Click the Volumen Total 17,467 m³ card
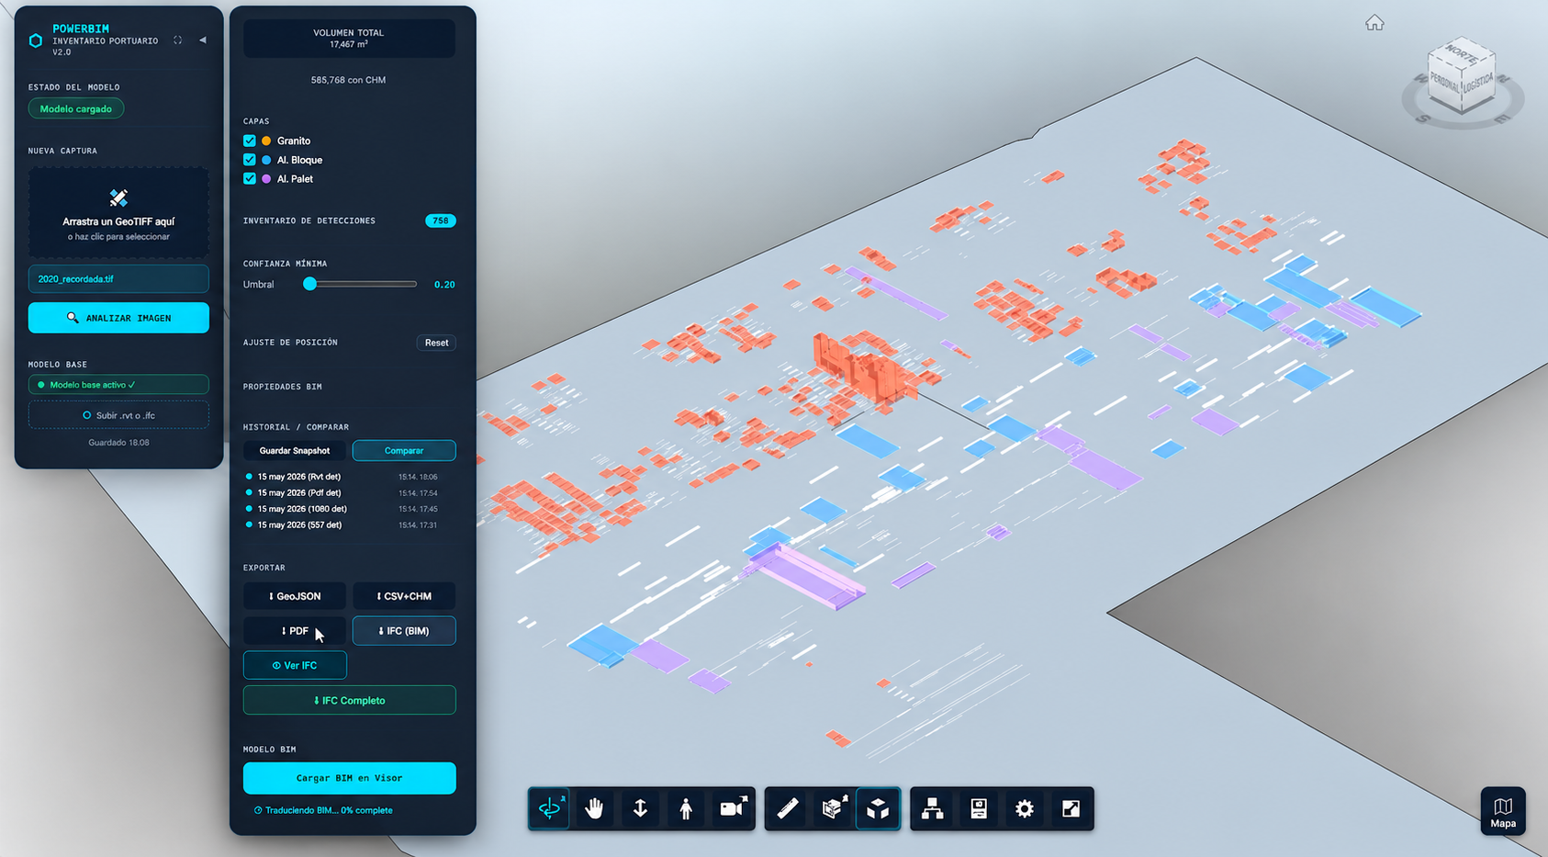This screenshot has height=857, width=1548. click(349, 39)
